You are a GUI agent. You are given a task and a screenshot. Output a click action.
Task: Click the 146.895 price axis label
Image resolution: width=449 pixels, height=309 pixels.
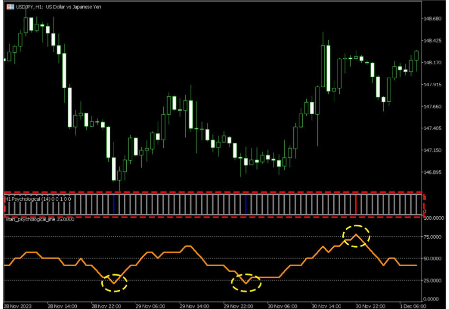tap(433, 172)
